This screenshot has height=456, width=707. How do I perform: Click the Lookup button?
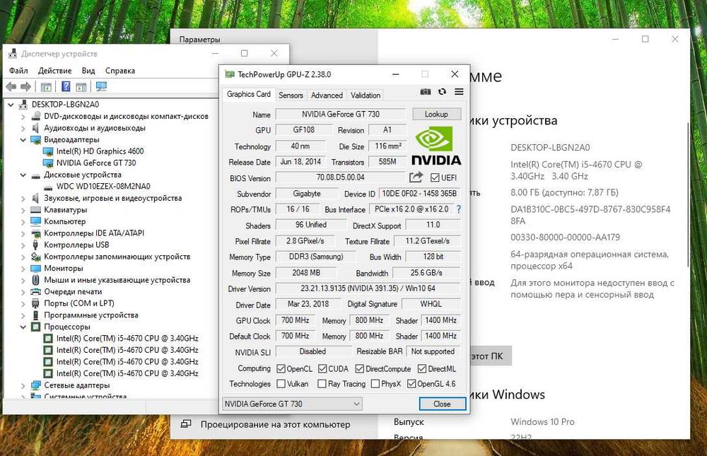pos(436,114)
